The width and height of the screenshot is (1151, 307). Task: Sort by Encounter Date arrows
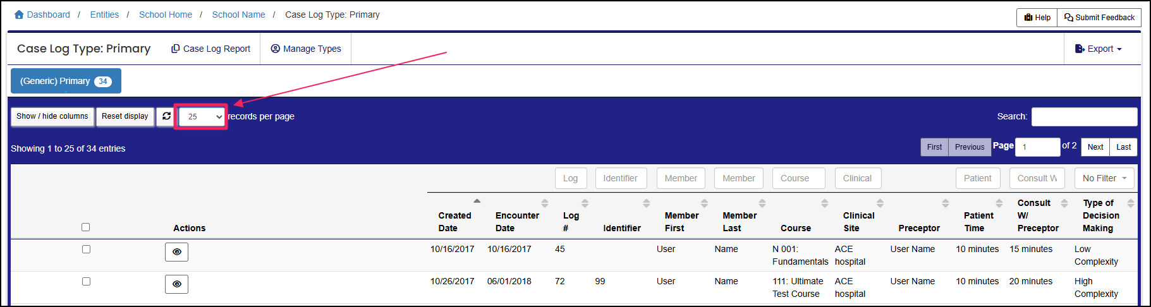coord(545,203)
